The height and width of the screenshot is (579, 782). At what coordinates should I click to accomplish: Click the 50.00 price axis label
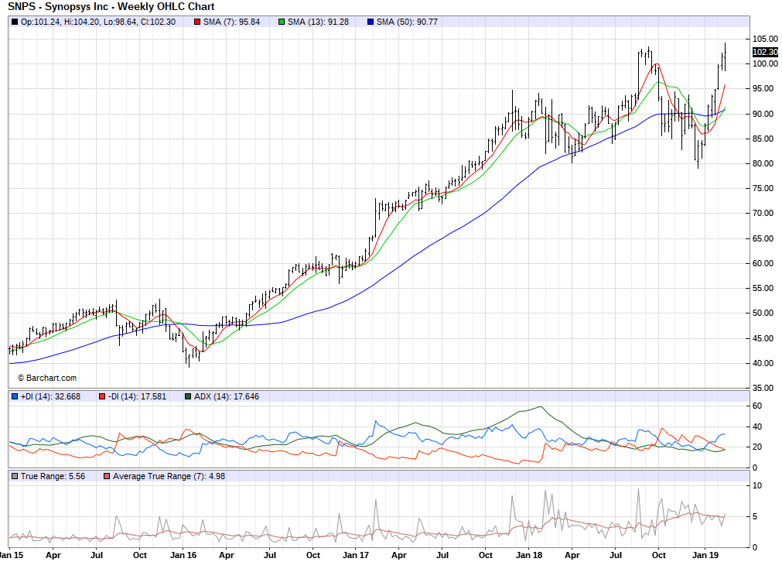coord(763,313)
